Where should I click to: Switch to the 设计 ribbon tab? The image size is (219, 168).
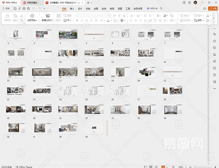tap(80, 9)
